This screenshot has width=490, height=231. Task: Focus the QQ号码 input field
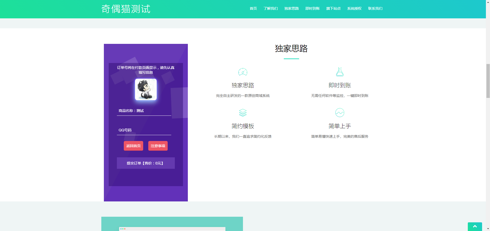click(144, 130)
